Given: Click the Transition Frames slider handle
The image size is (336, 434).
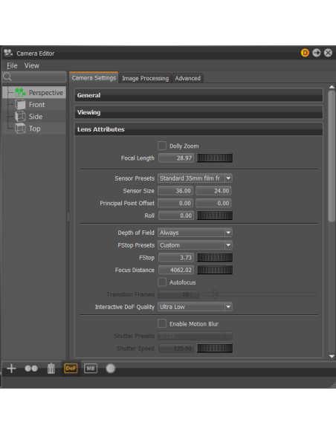Looking at the screenshot, I should click(215, 294).
